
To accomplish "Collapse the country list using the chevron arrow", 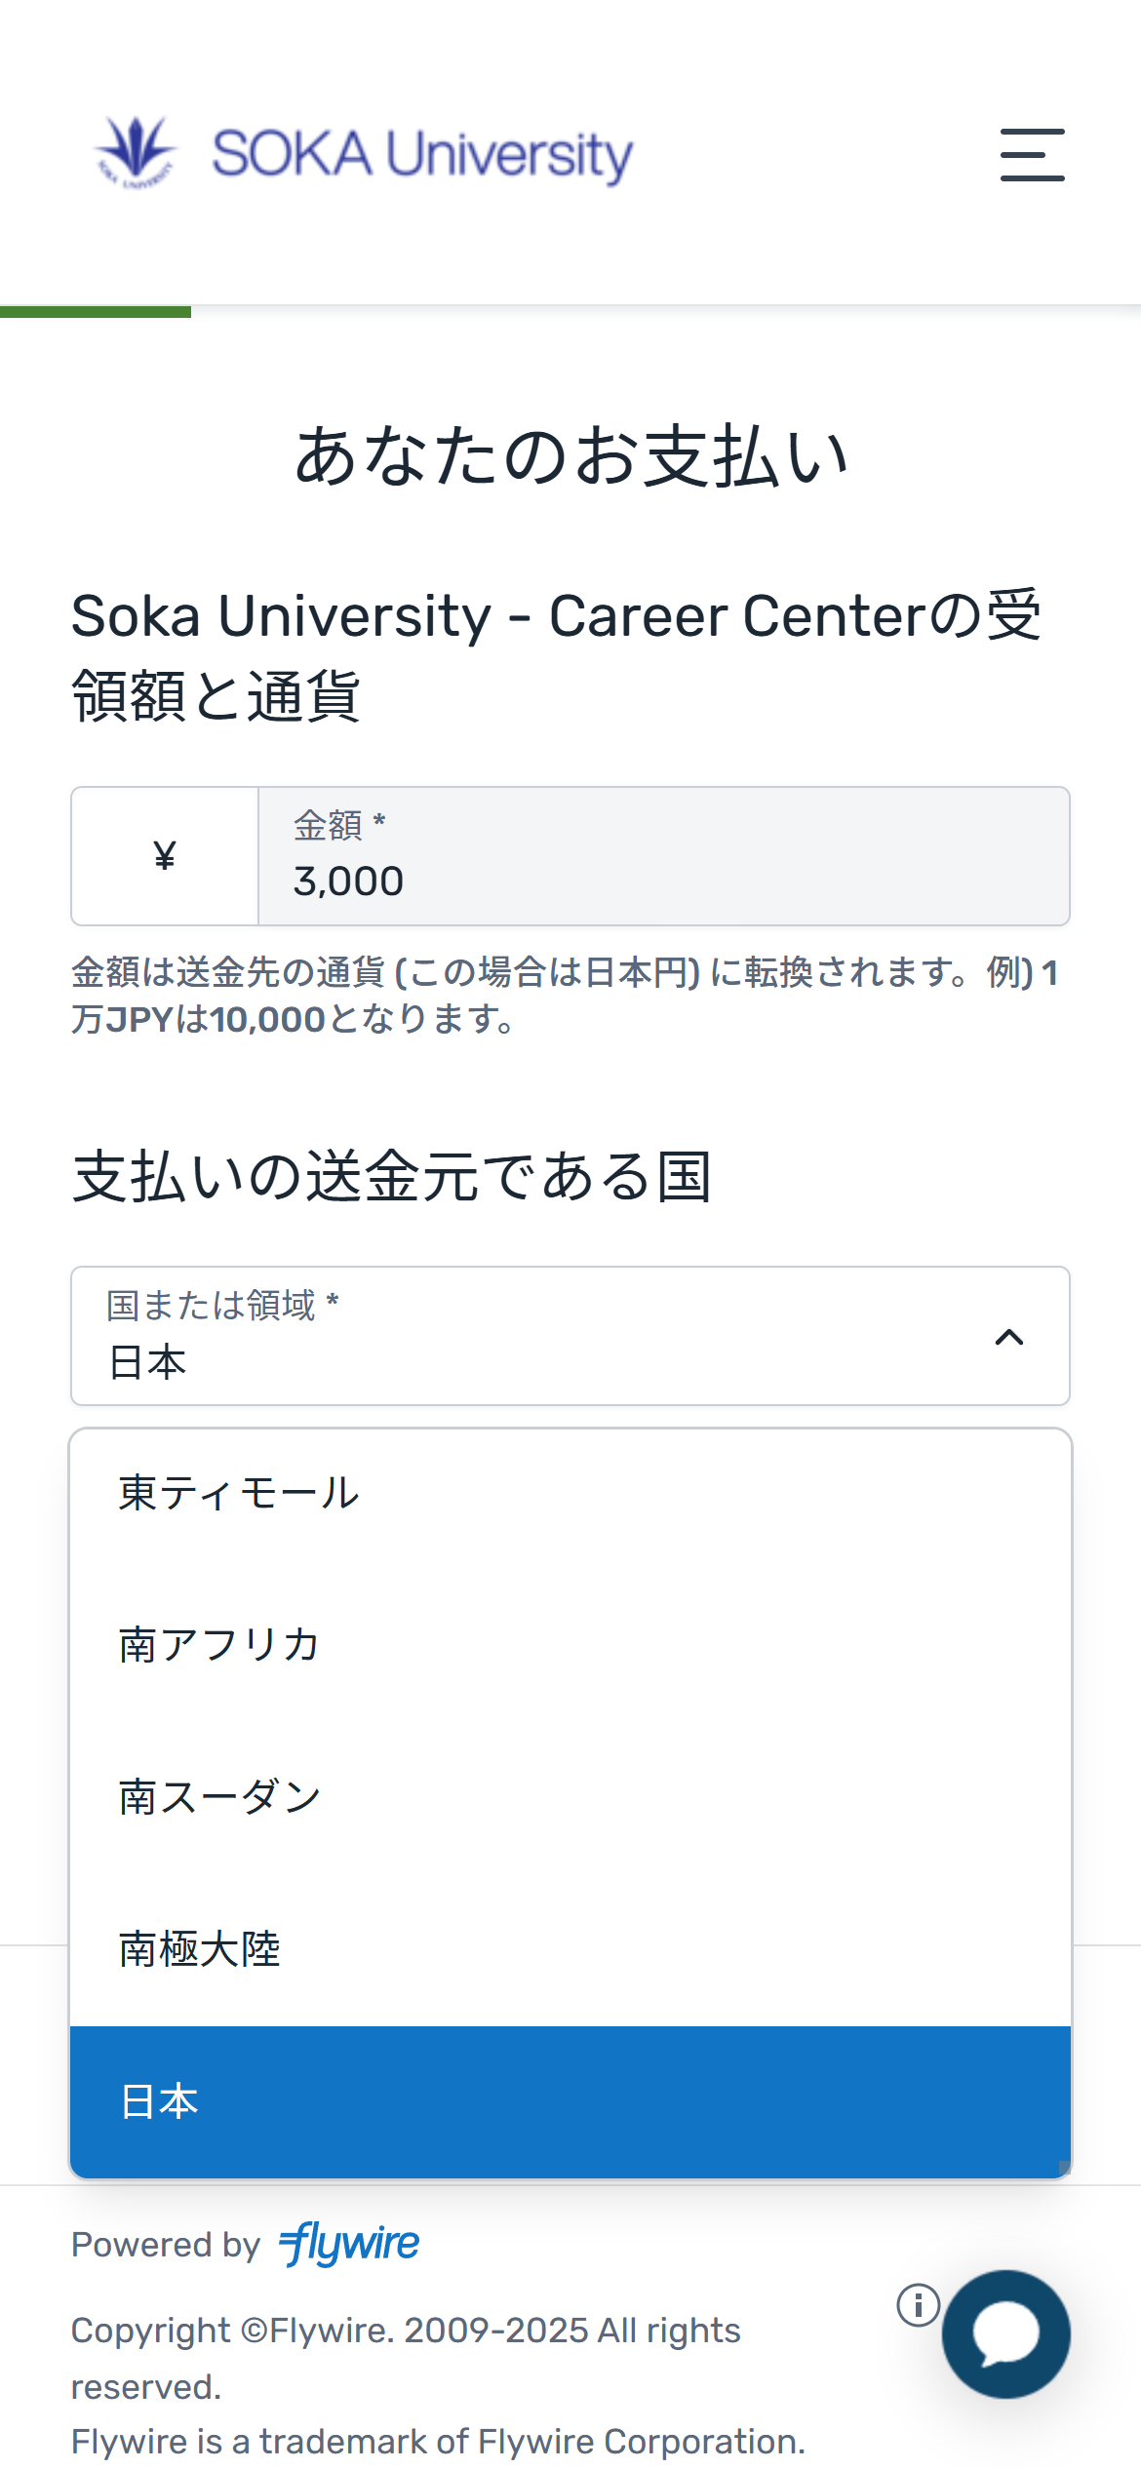I will [1009, 1337].
